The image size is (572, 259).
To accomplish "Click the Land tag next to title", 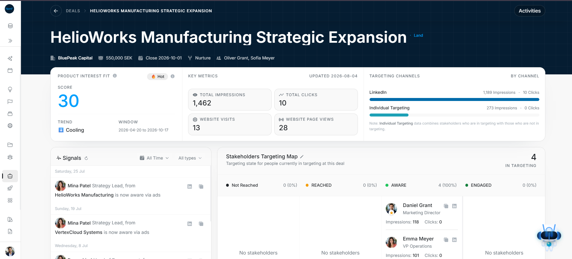I will tap(418, 35).
